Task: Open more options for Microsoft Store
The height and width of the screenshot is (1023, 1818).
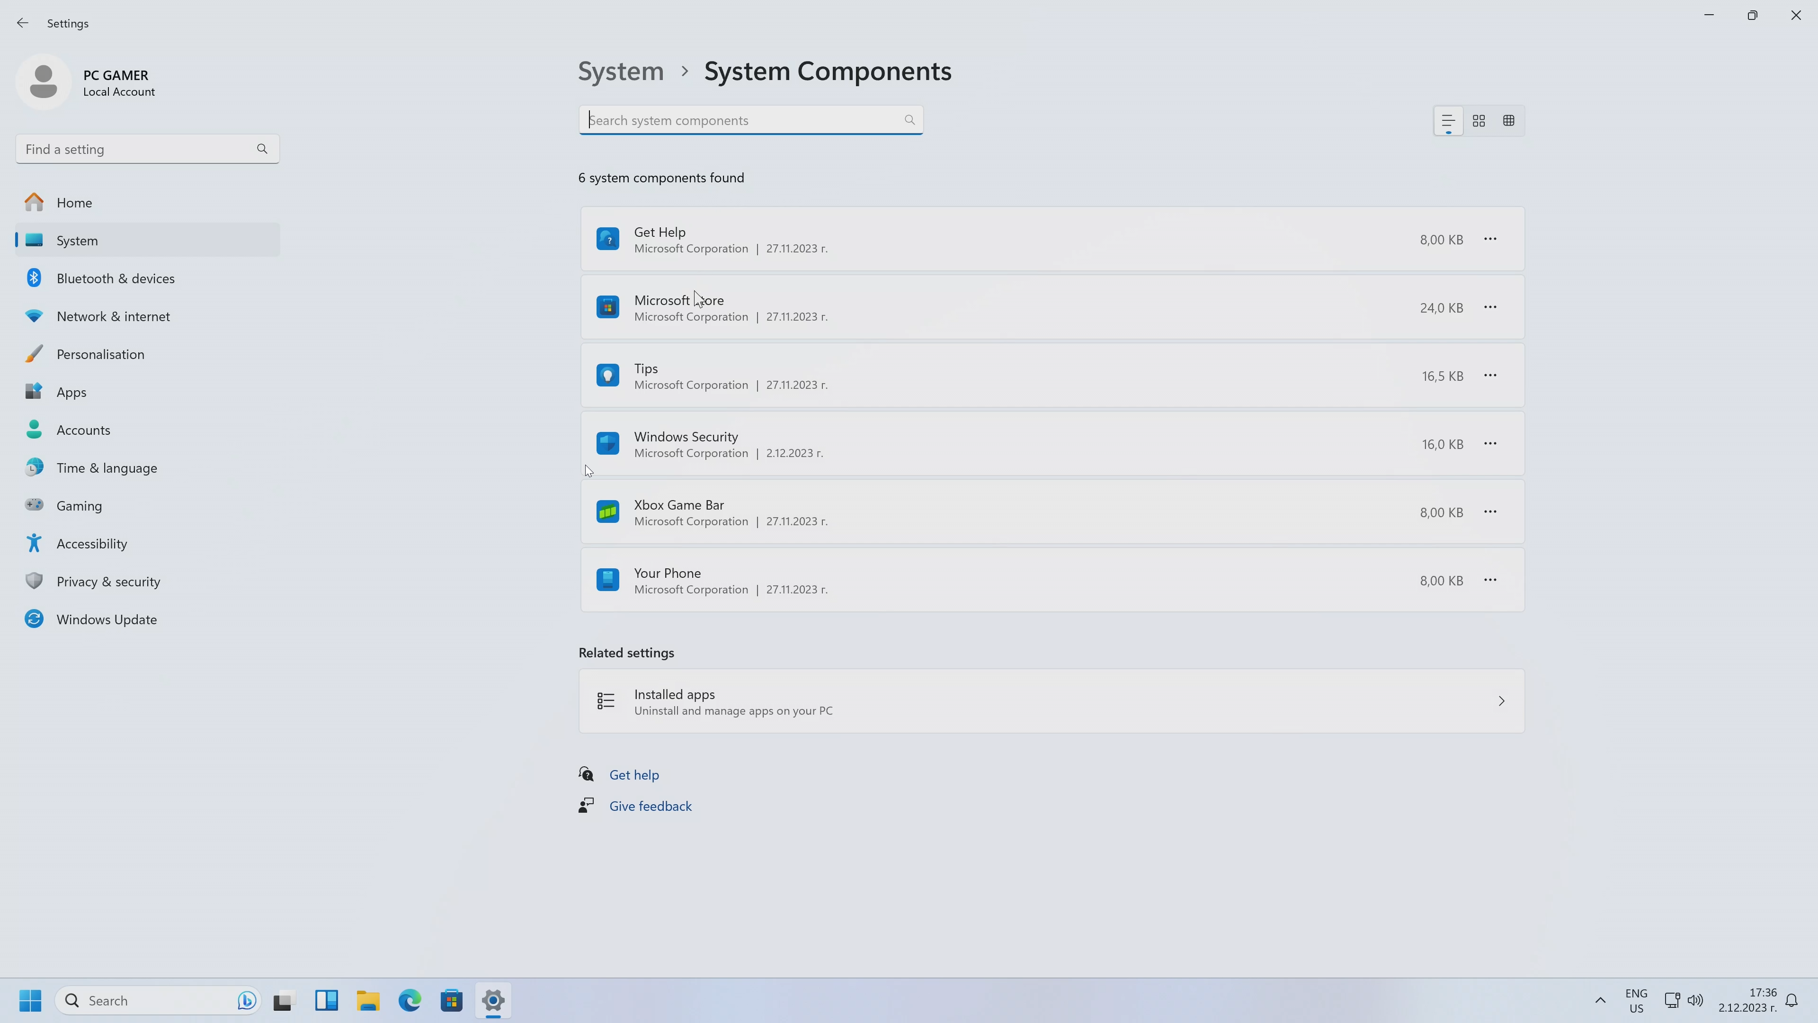Action: [x=1490, y=308]
